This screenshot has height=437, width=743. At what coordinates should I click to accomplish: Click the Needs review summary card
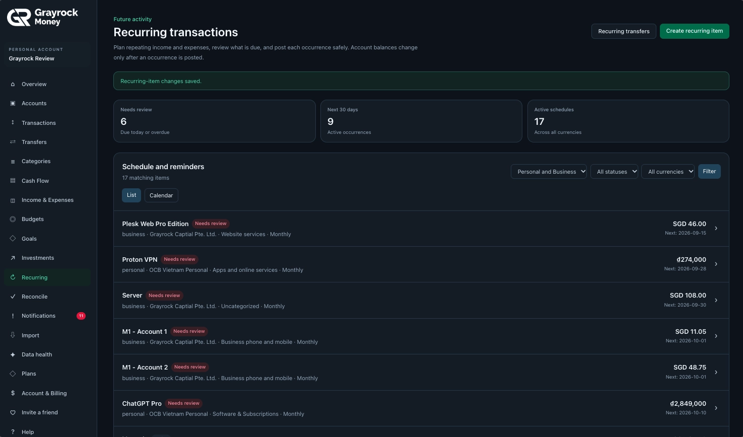coord(215,121)
